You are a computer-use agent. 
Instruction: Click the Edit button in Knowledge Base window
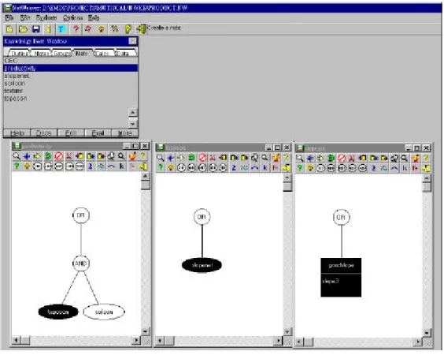71,133
